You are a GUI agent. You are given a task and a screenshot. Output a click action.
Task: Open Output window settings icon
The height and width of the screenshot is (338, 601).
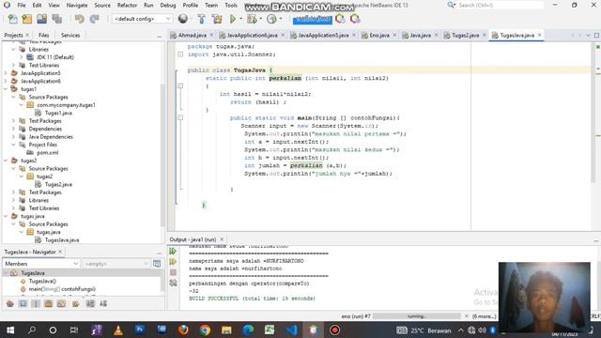[x=173, y=283]
